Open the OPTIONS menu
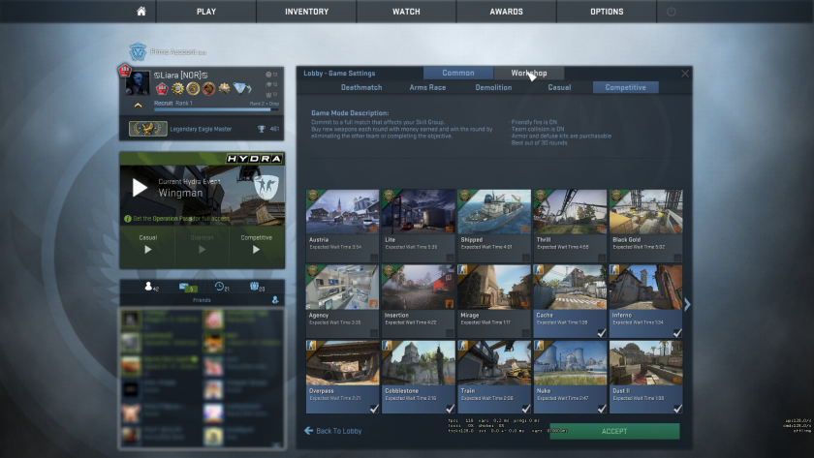Screen dimensions: 814x458 point(607,12)
